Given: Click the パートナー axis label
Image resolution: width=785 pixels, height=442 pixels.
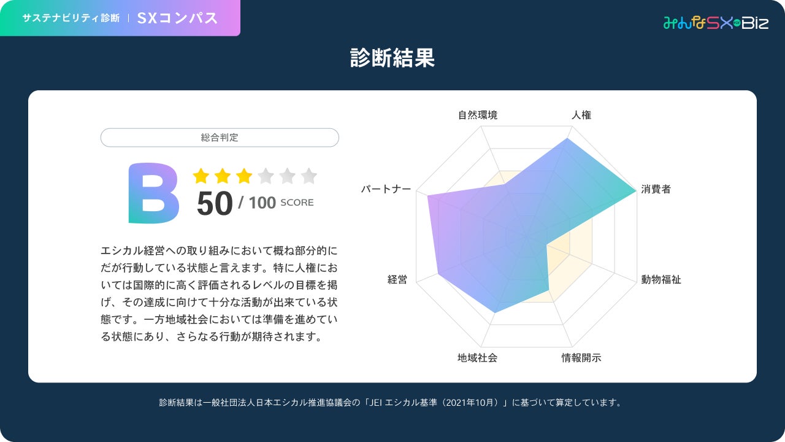Looking at the screenshot, I should coord(386,189).
